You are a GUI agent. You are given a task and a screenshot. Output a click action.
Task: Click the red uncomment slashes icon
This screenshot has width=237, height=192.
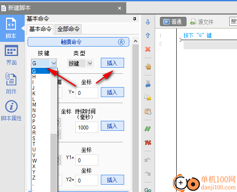point(148,142)
